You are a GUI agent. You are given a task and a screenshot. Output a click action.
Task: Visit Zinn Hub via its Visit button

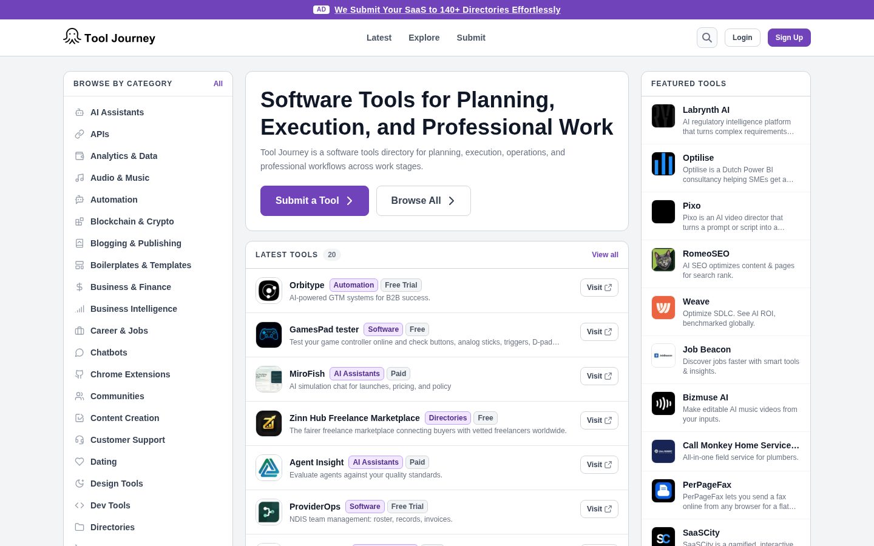click(599, 420)
